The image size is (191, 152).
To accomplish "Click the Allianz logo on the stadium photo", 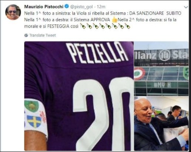I will click(164, 55).
